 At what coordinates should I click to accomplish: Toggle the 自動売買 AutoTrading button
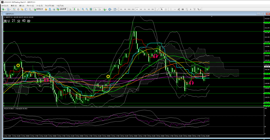tap(61, 9)
